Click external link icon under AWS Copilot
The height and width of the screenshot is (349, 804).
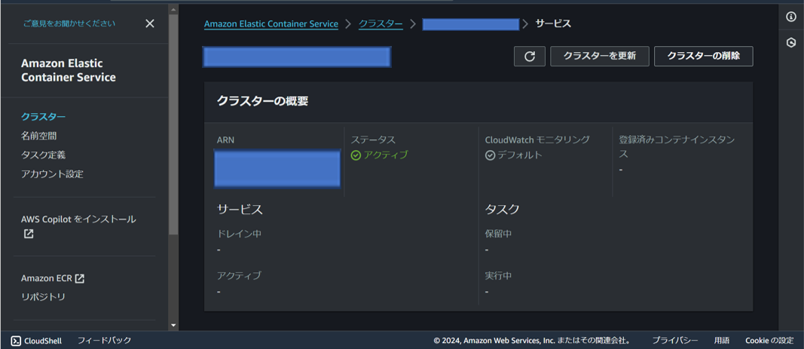point(28,234)
